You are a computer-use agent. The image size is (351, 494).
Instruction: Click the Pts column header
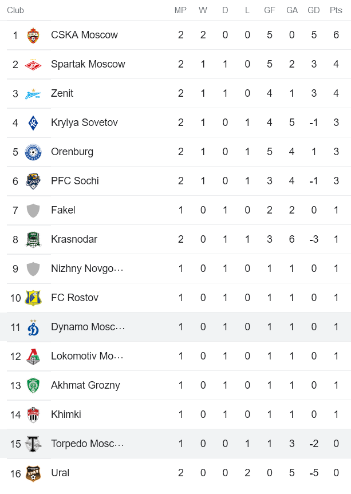[x=336, y=10]
